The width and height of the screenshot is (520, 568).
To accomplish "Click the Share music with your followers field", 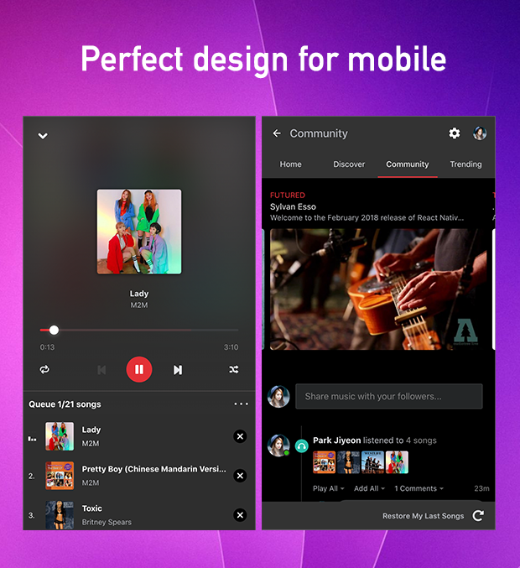I will click(x=388, y=396).
